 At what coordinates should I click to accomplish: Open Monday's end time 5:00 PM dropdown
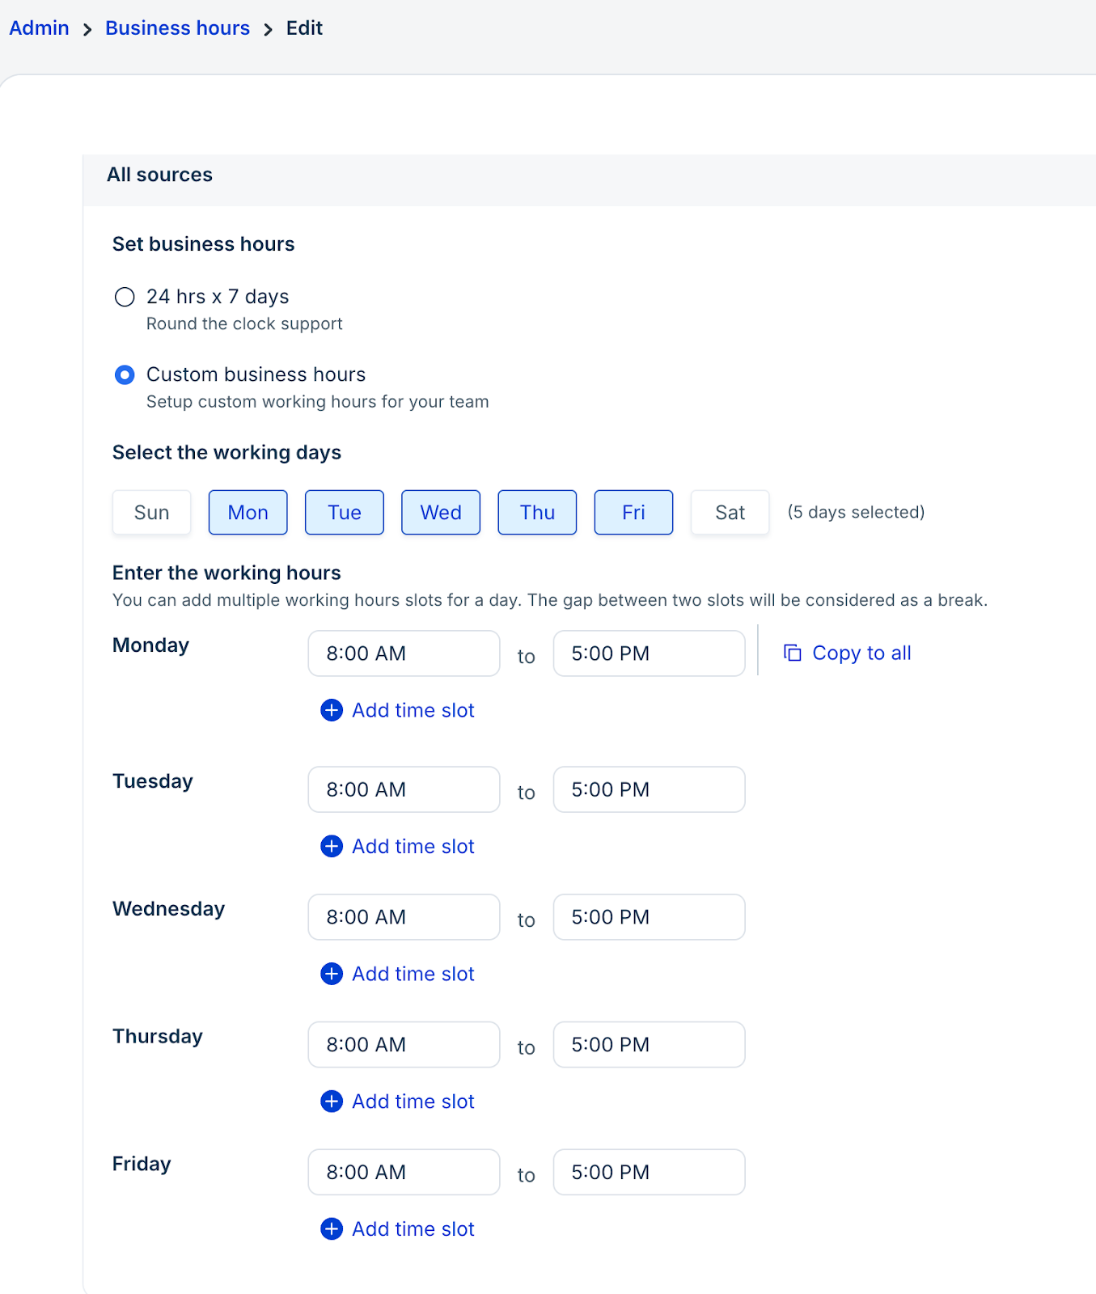649,653
